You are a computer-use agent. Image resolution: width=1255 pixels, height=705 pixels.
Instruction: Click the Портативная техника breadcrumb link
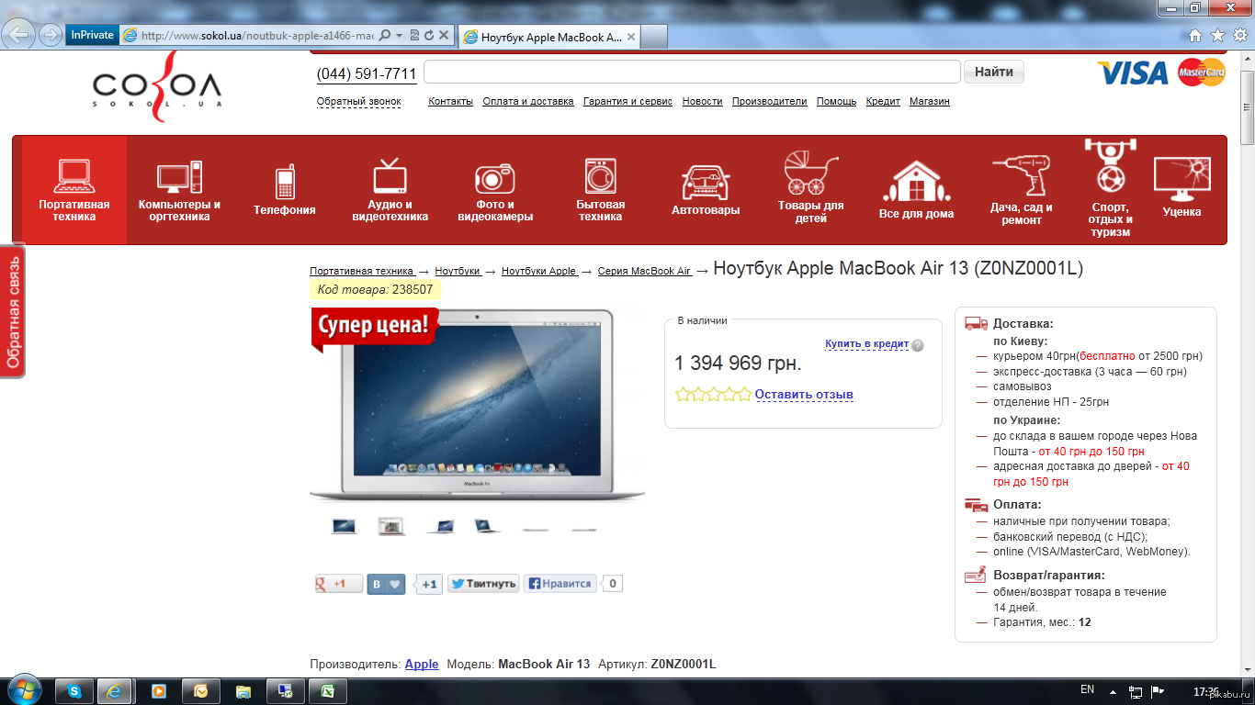pos(362,271)
